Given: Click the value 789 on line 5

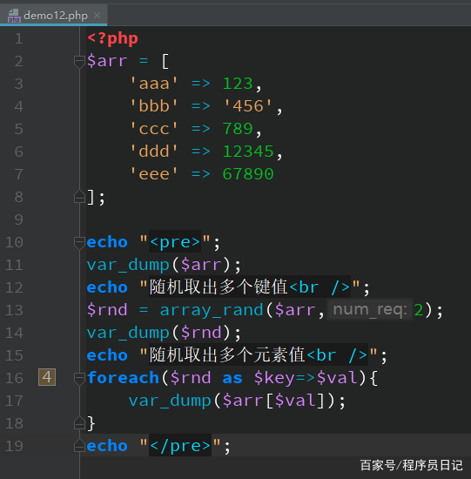Looking at the screenshot, I should click(238, 129).
